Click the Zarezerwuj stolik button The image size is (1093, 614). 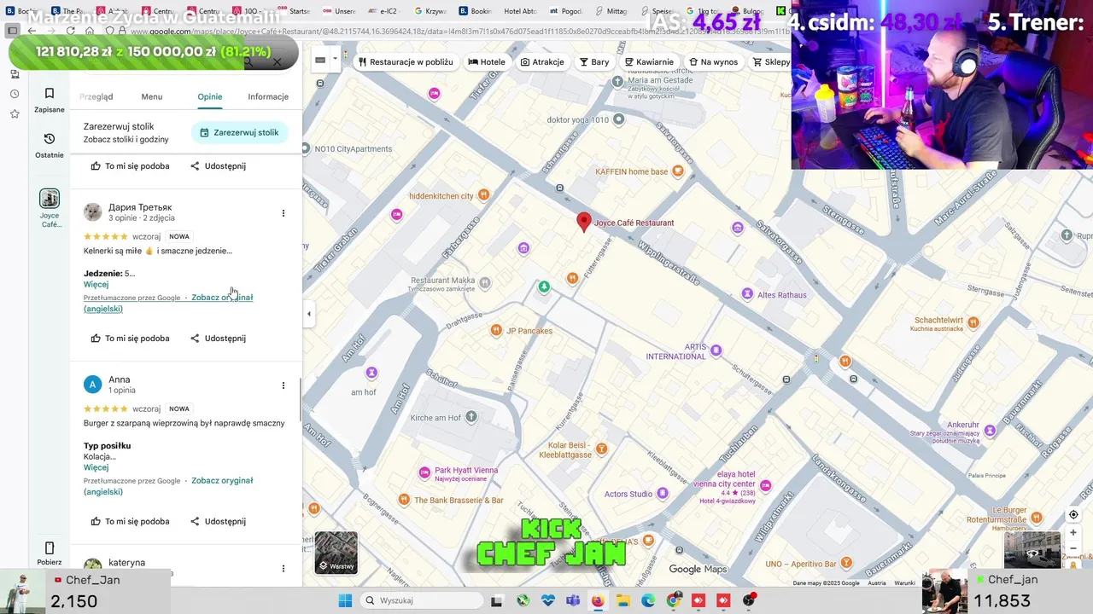coord(240,132)
